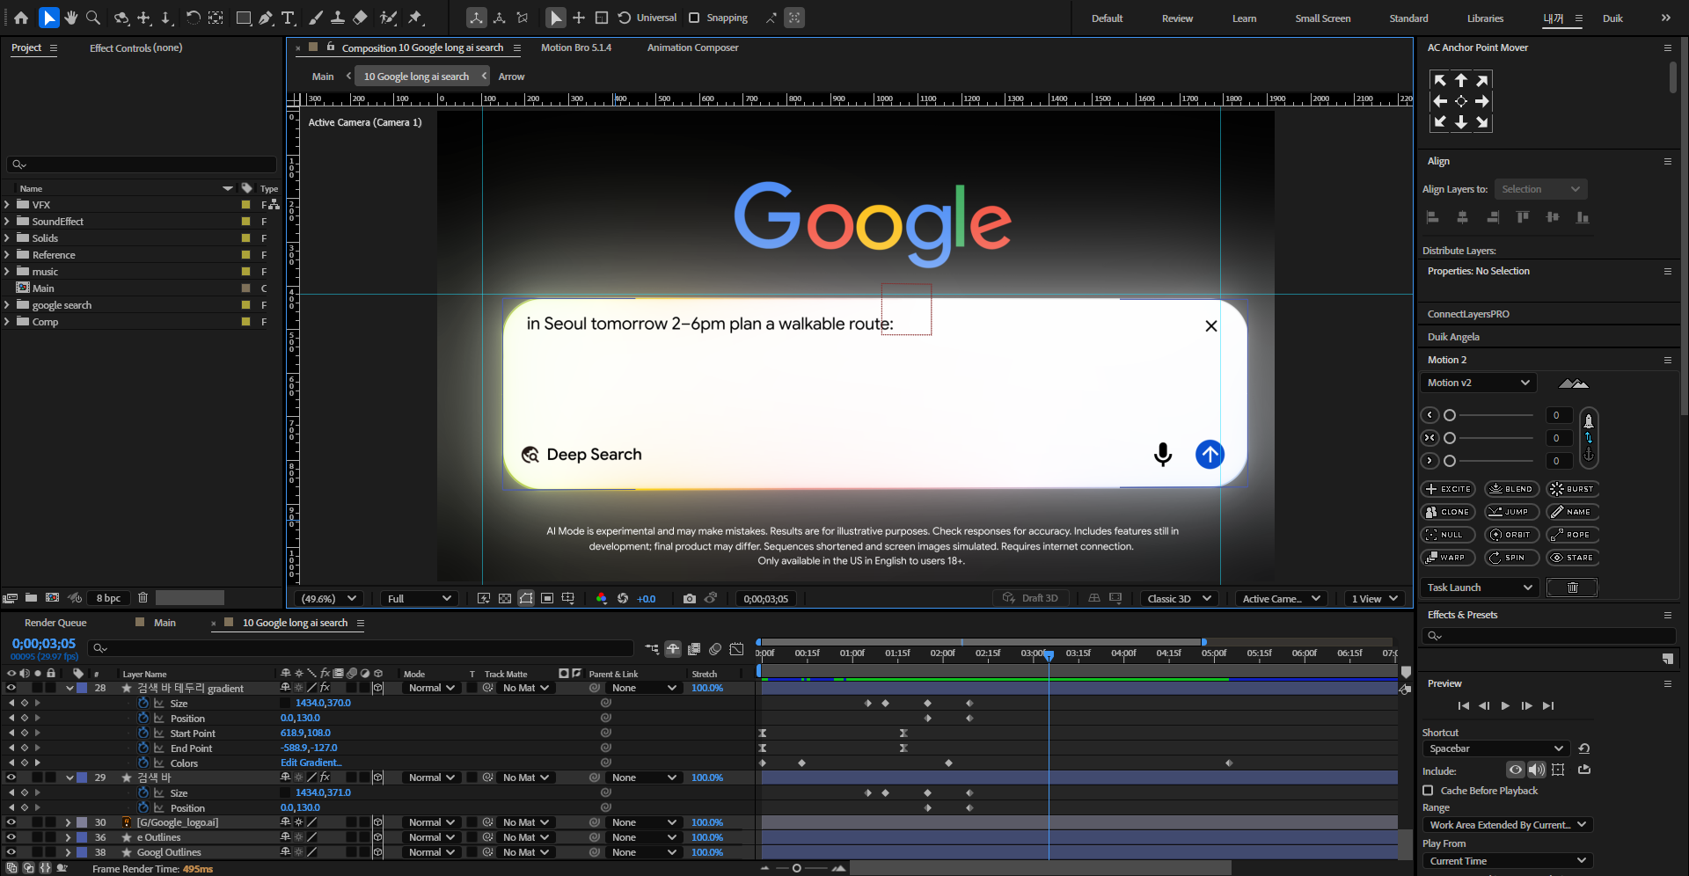
Task: Click the Task Launch trash button
Action: click(1572, 588)
